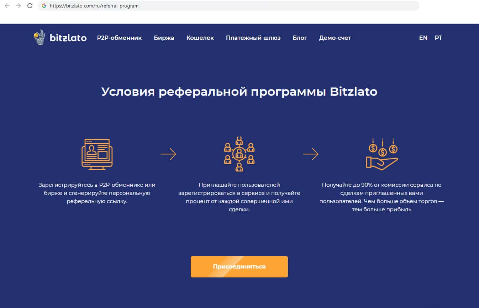Reload the page with the refresh icon
Screen dimensions: 479x308
click(30, 6)
